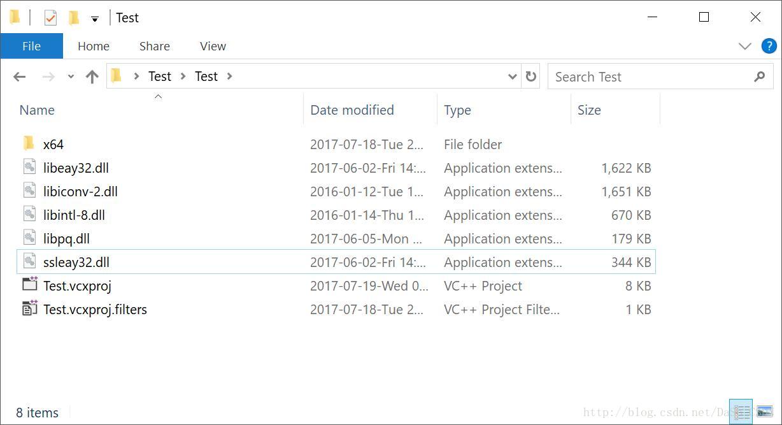Refresh the current folder view

tap(530, 76)
